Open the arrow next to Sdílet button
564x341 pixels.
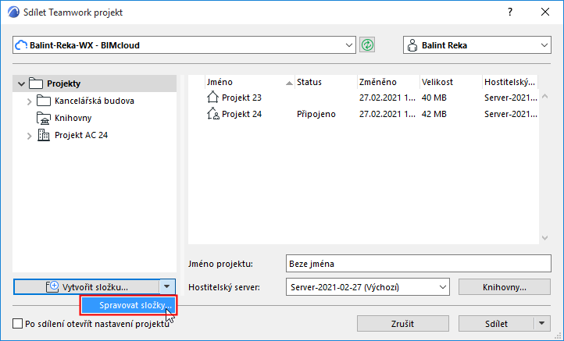pos(541,324)
